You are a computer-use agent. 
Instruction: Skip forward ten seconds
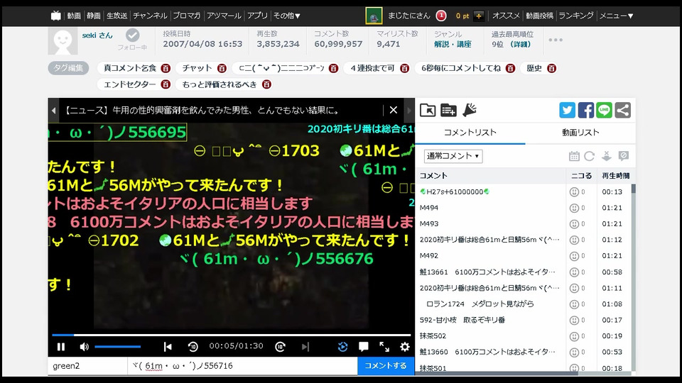(281, 347)
